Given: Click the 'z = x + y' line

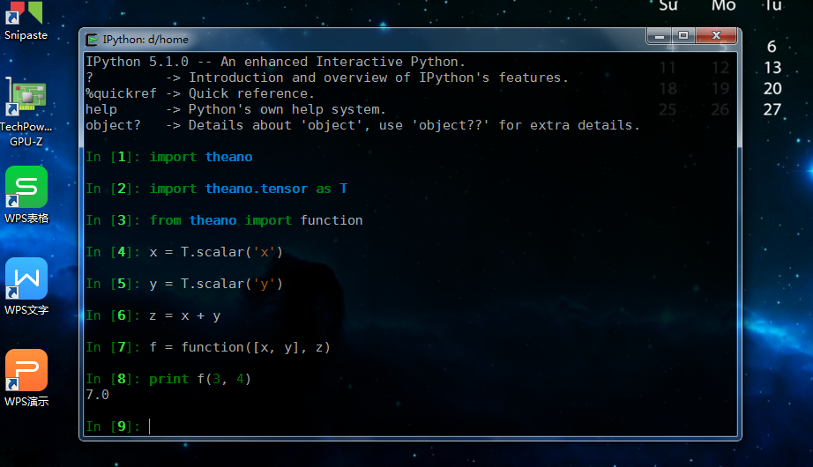Looking at the screenshot, I should point(153,315).
